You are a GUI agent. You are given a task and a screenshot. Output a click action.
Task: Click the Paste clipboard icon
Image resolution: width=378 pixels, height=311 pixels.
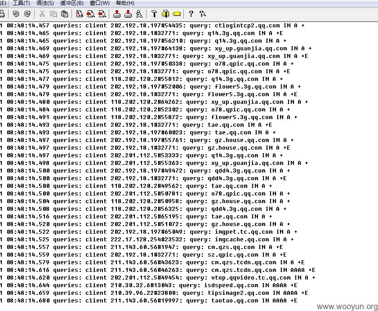[x=65, y=14]
